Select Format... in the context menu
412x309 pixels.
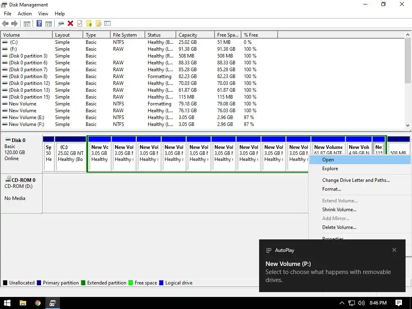[x=360, y=189]
